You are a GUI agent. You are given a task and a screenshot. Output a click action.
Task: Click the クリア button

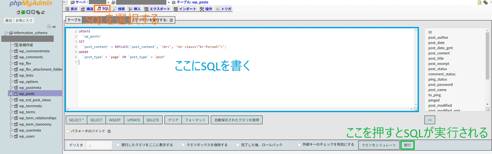click(x=173, y=120)
